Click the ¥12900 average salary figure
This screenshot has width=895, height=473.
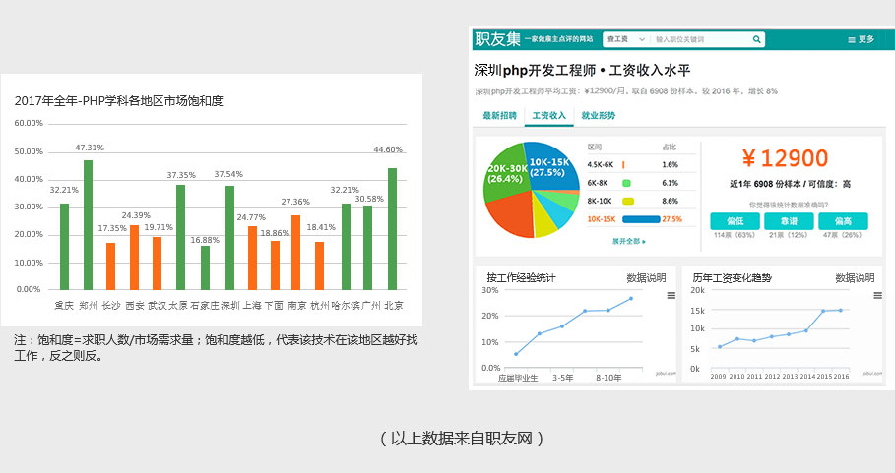(x=786, y=158)
